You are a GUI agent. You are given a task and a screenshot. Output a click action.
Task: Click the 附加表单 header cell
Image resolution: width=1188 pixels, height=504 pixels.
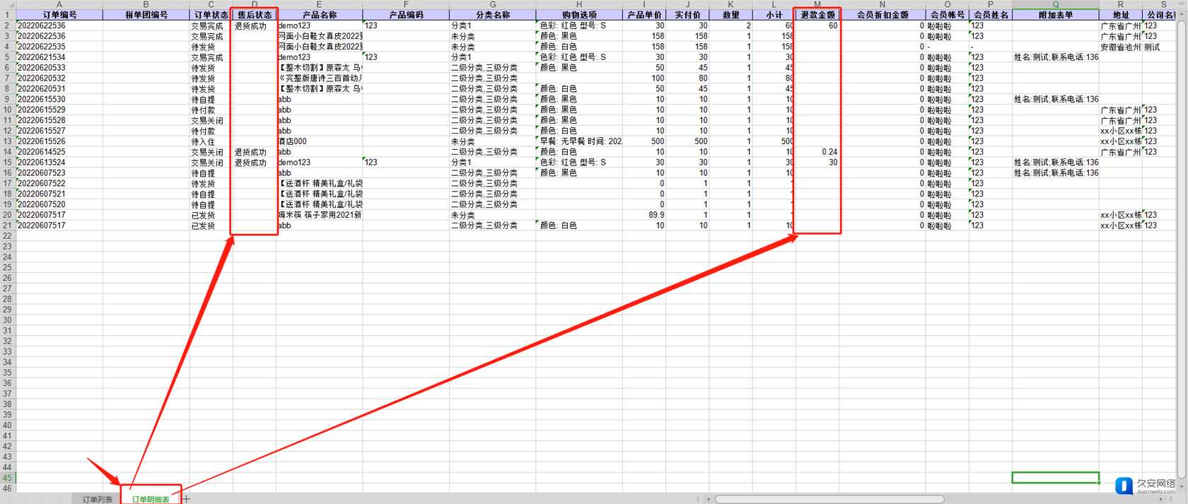coord(1055,15)
